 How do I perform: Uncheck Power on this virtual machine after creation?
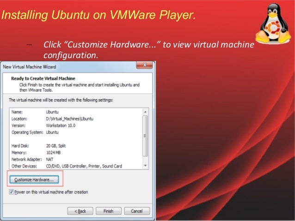tap(11, 192)
